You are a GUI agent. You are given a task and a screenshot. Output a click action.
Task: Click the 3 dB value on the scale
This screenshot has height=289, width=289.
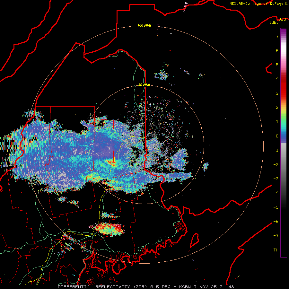pos(277,93)
